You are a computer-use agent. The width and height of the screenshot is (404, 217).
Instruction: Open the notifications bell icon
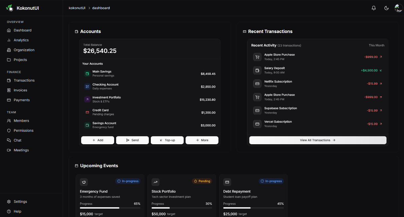click(373, 8)
